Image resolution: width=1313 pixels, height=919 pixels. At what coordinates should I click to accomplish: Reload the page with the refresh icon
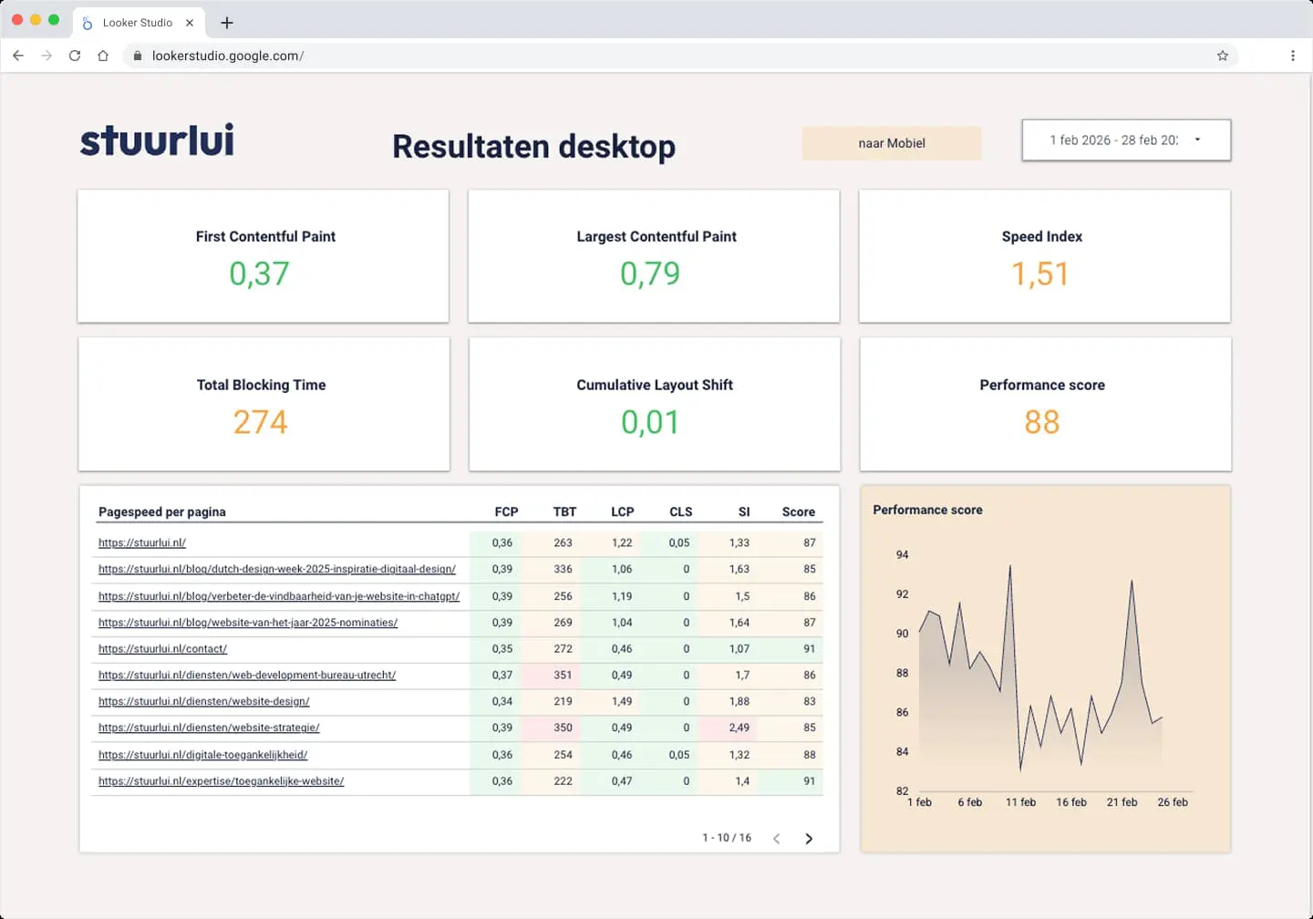75,56
